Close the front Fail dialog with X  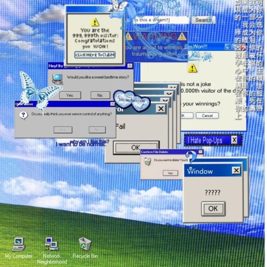tap(161, 109)
